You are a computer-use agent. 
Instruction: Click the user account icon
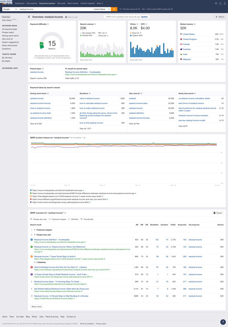(224, 3)
